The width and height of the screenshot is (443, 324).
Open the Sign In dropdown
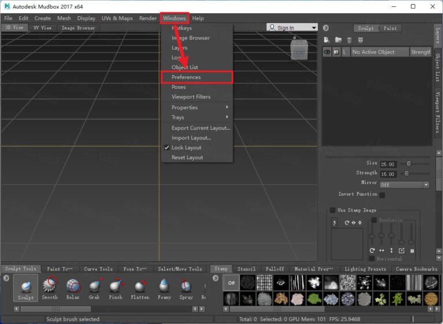point(292,28)
